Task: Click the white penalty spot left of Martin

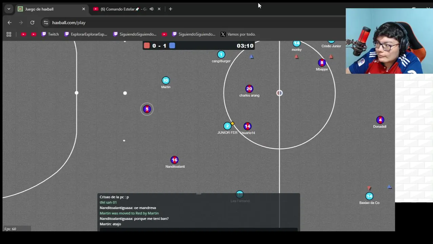Action: click(125, 93)
